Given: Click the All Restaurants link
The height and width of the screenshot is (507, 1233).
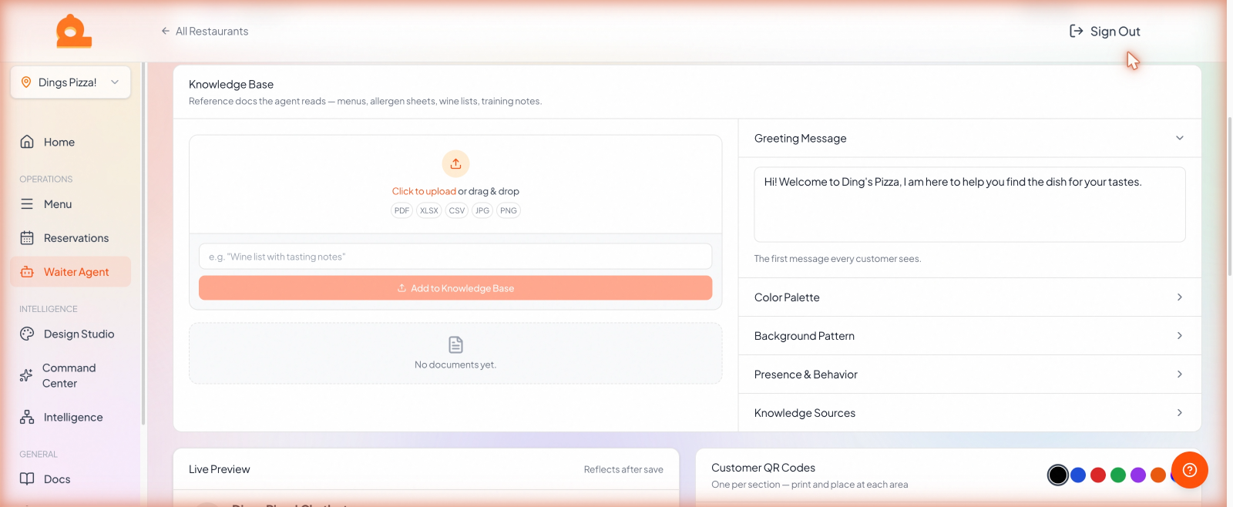Looking at the screenshot, I should coord(204,31).
